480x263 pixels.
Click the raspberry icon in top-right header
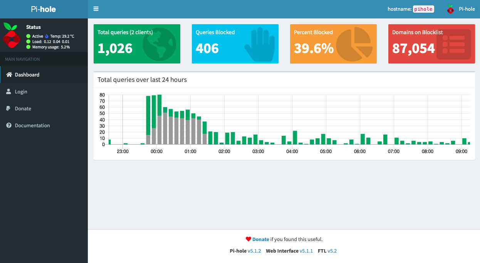pos(450,9)
